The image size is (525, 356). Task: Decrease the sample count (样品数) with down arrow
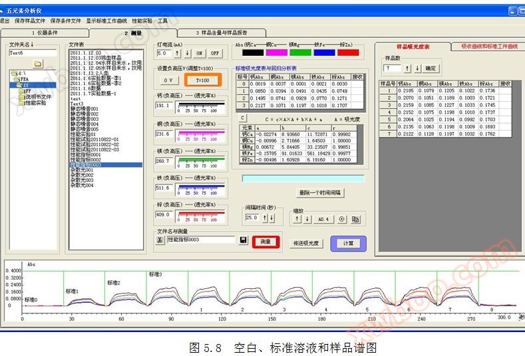point(418,68)
